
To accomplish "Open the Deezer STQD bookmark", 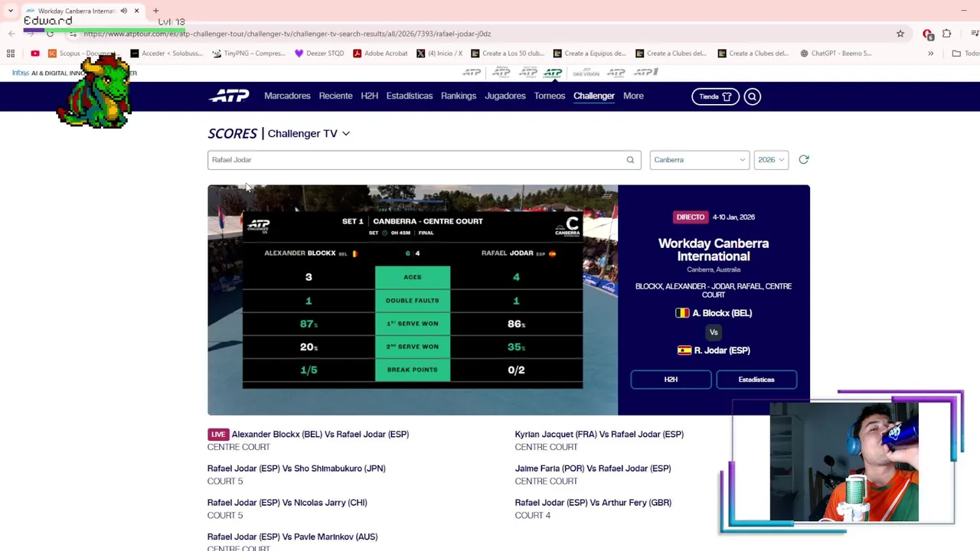I will coord(319,54).
